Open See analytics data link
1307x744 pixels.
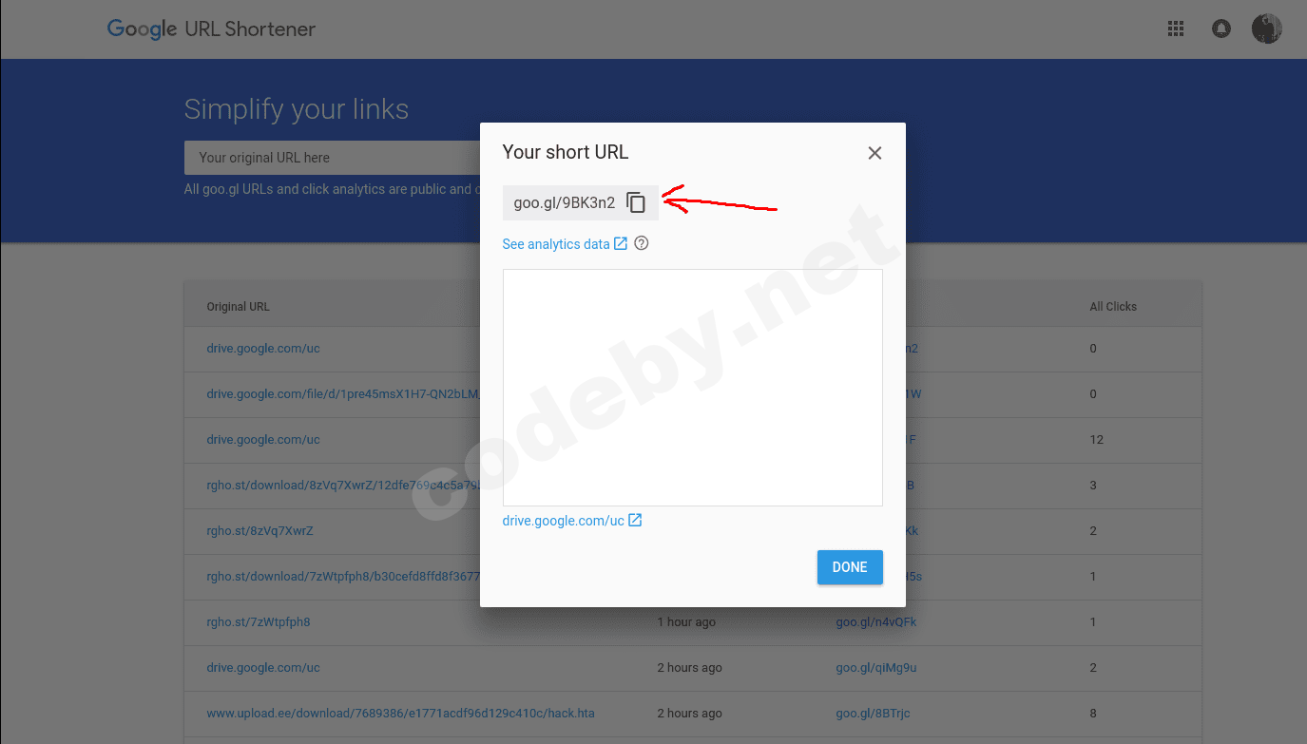click(556, 244)
